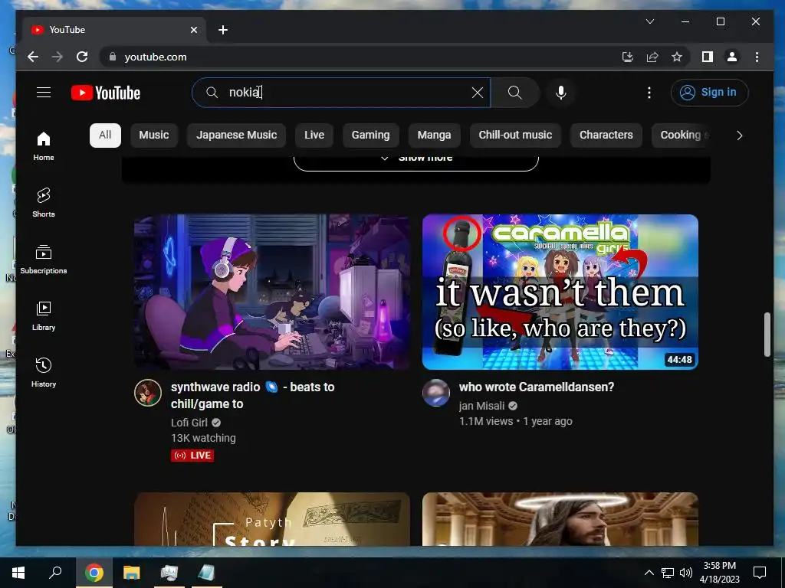Open File Explorer from taskbar

(132, 573)
